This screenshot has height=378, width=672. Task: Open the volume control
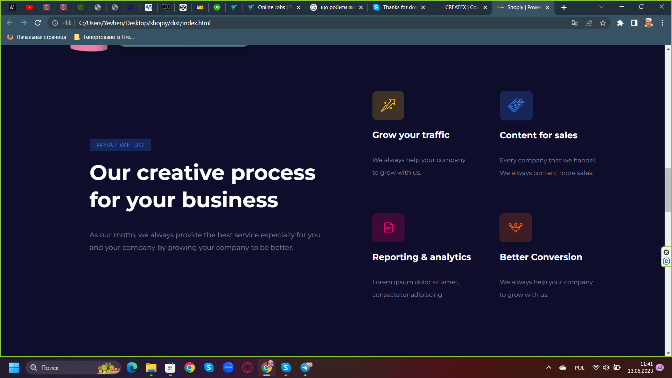pyautogui.click(x=606, y=367)
